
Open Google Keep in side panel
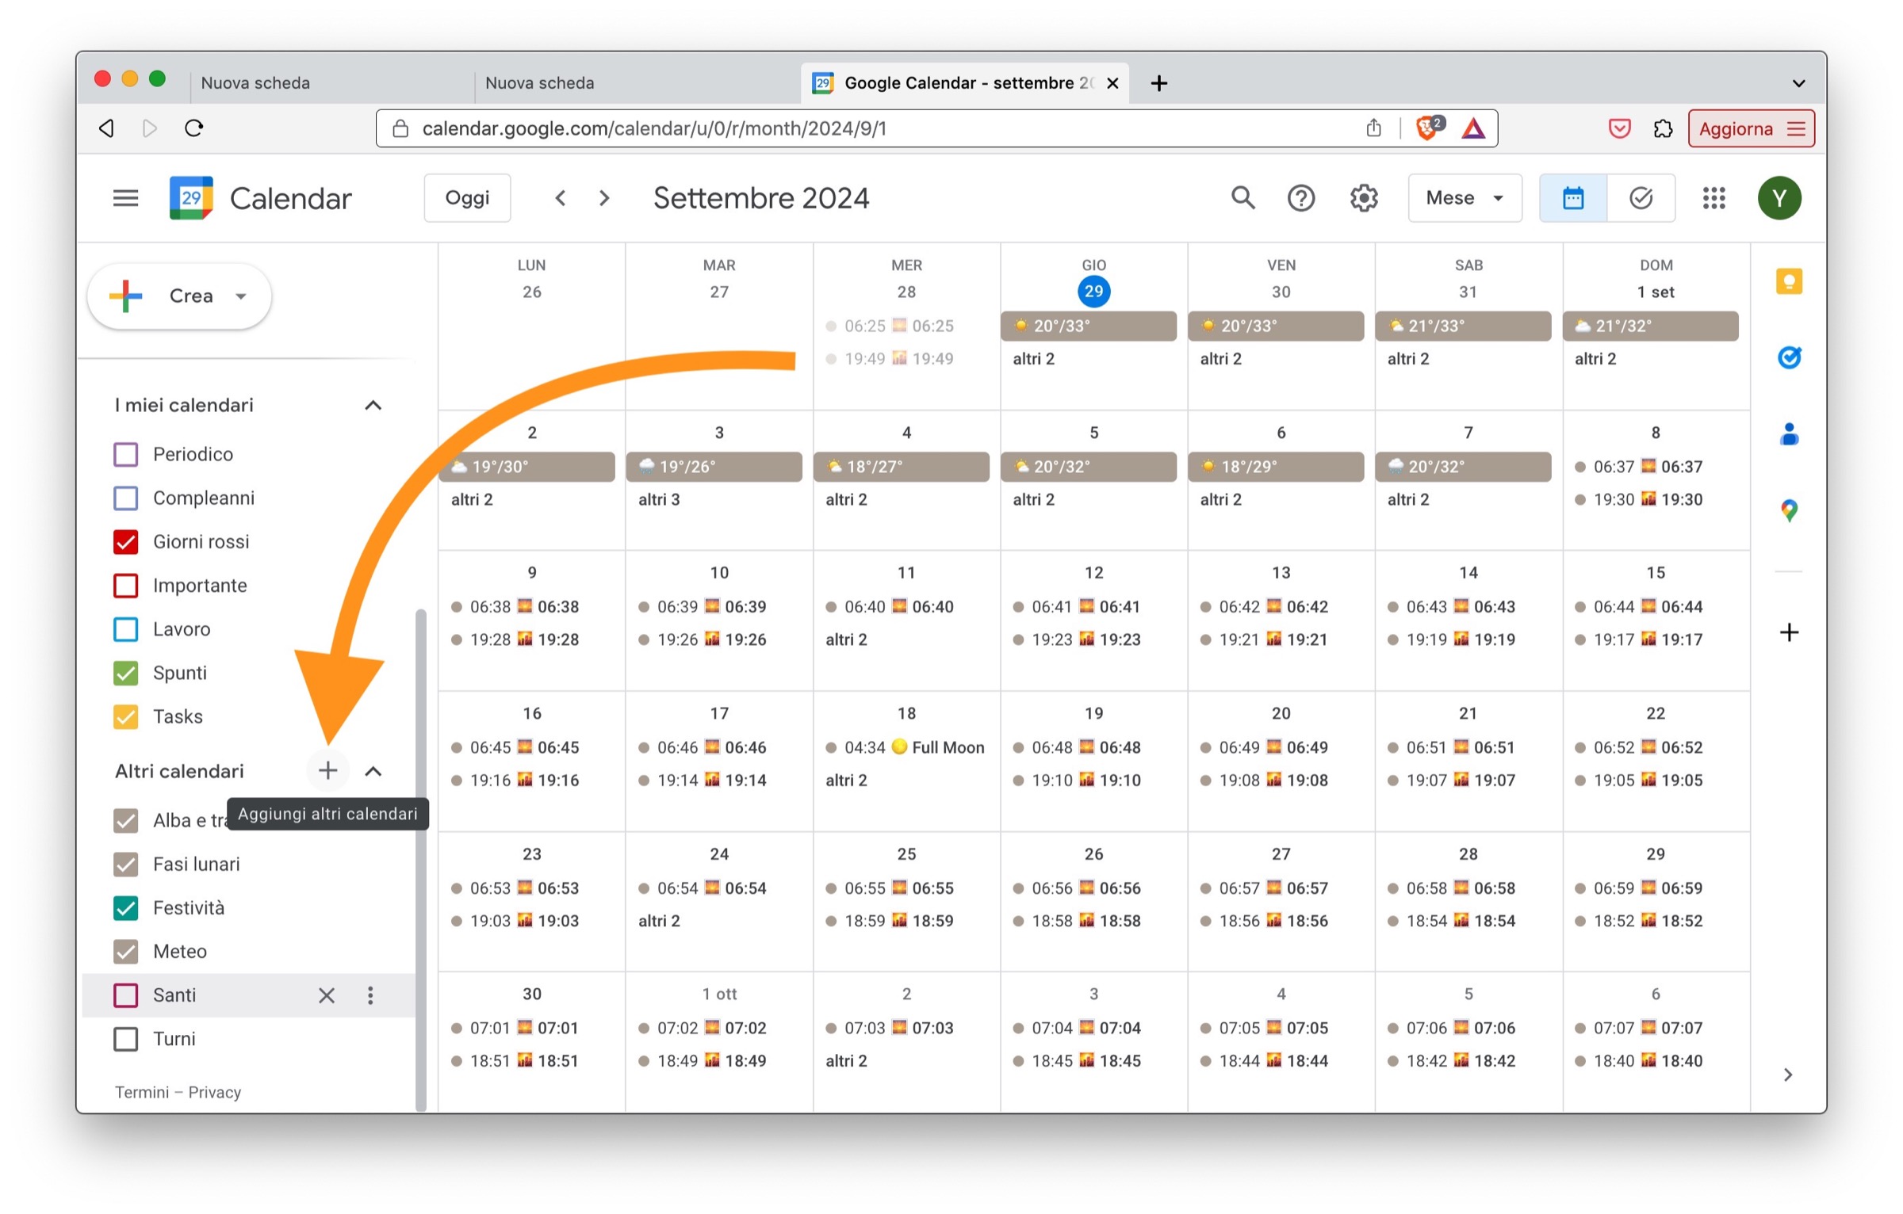point(1788,281)
